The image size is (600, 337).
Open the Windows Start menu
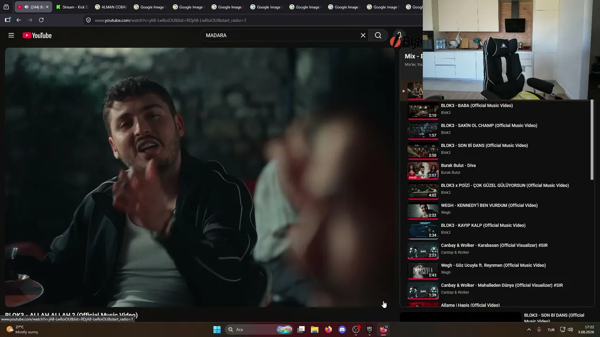[217, 330]
